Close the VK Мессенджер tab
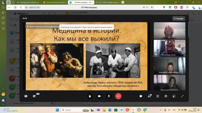Image resolution: width=202 pixels, height=113 pixels. point(92,2)
